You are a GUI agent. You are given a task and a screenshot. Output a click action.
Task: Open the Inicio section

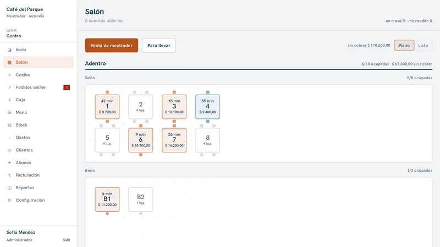38,50
